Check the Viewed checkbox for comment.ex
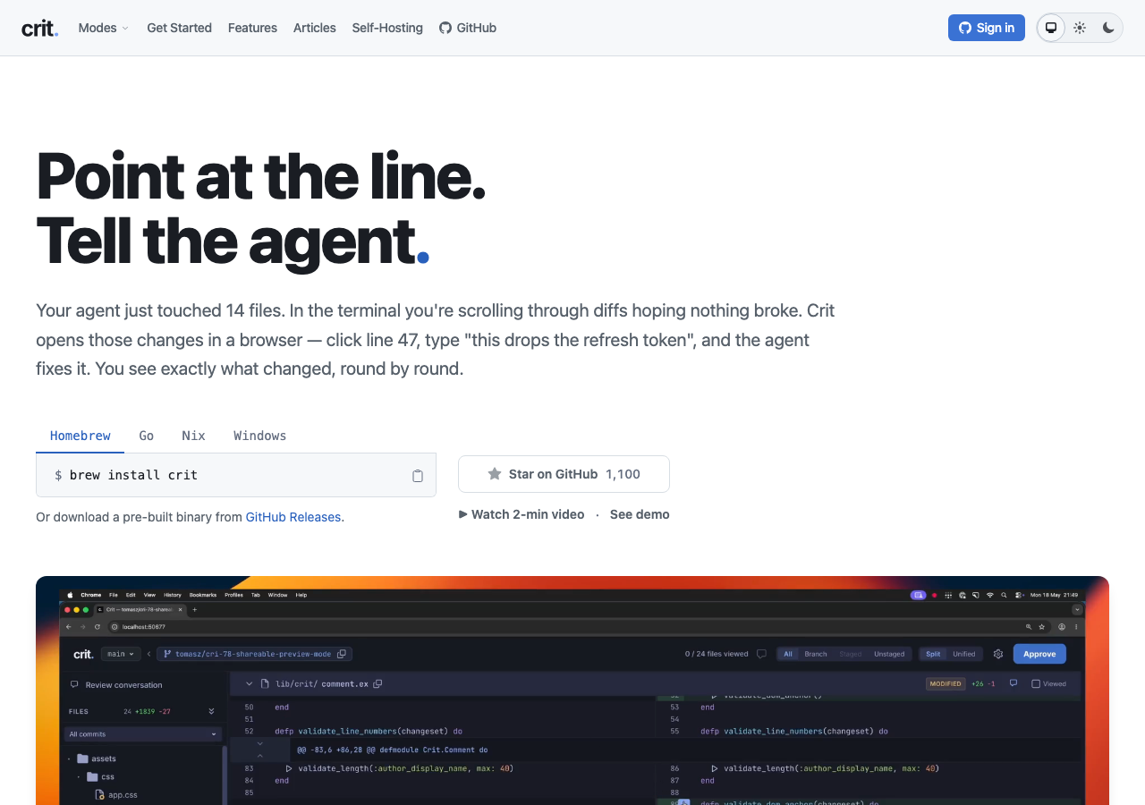1145x805 pixels. (x=1036, y=684)
